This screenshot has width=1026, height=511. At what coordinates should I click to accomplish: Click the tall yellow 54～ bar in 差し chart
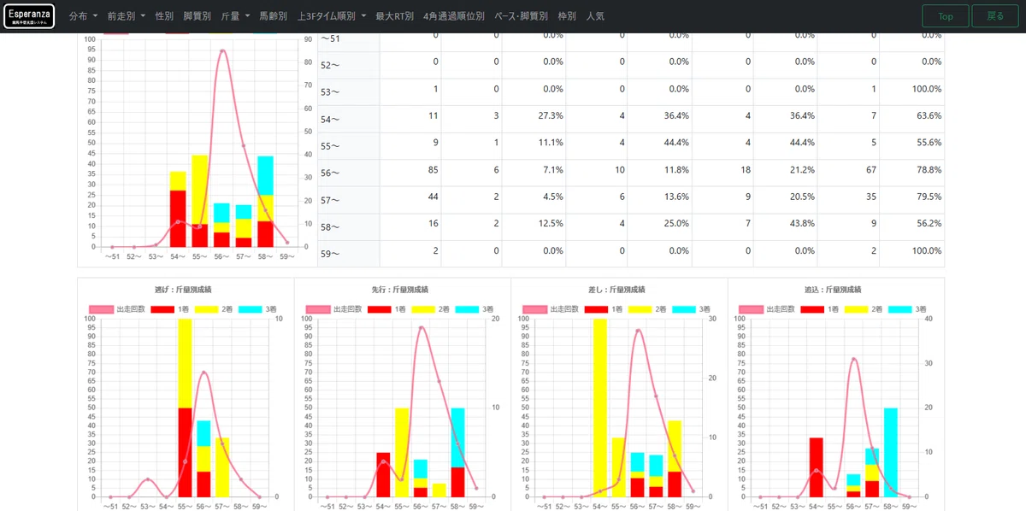click(x=599, y=408)
